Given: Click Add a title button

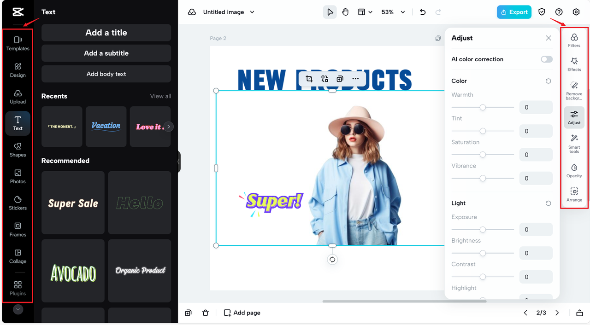Looking at the screenshot, I should pos(106,33).
